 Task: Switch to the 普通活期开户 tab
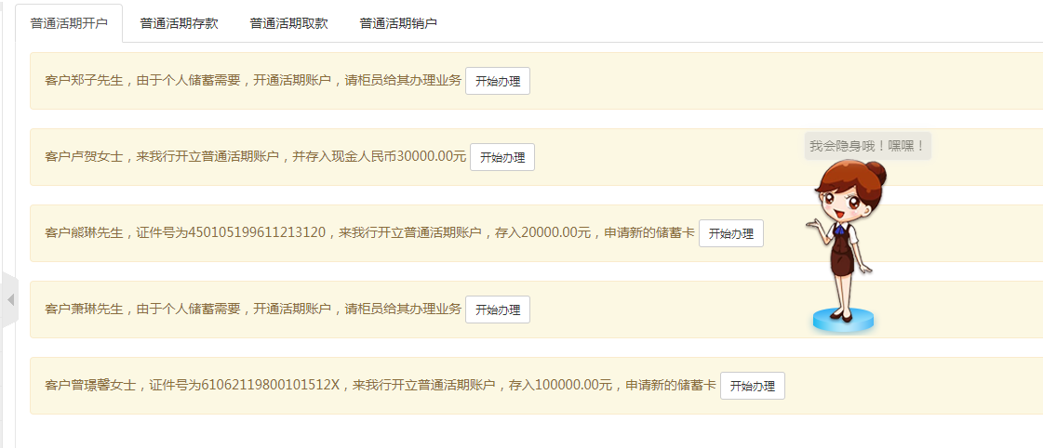pos(69,23)
